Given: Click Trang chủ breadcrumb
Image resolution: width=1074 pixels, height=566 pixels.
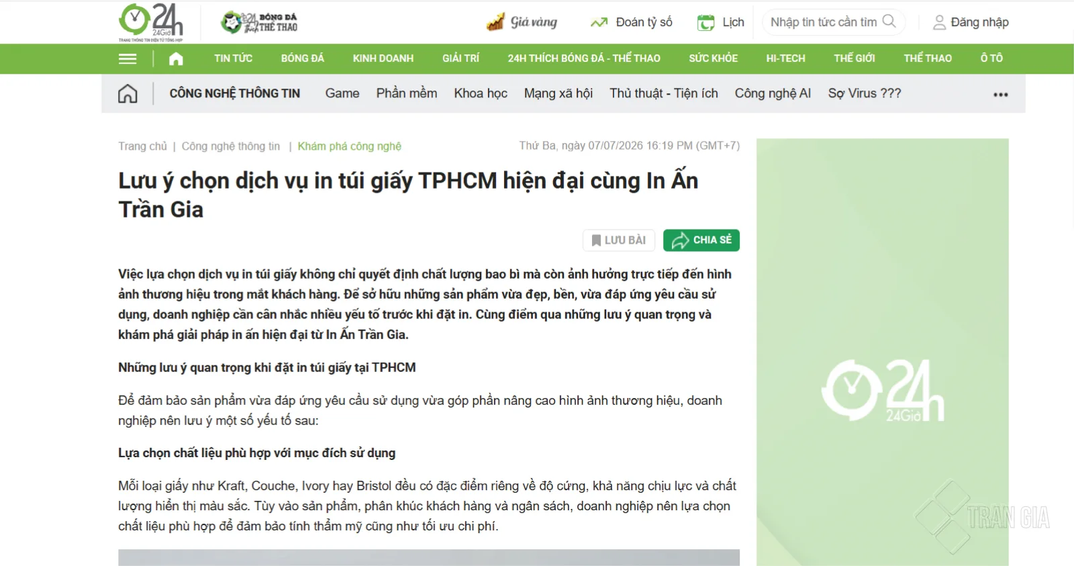Looking at the screenshot, I should 142,146.
